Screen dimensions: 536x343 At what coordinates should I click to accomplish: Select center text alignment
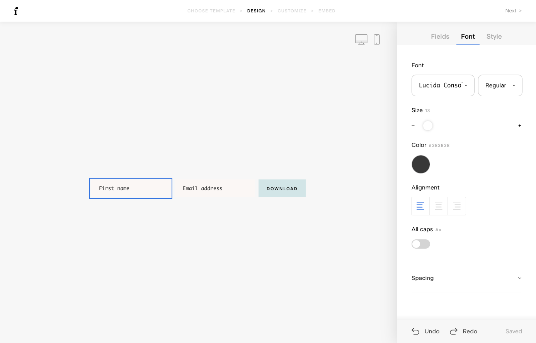click(439, 206)
